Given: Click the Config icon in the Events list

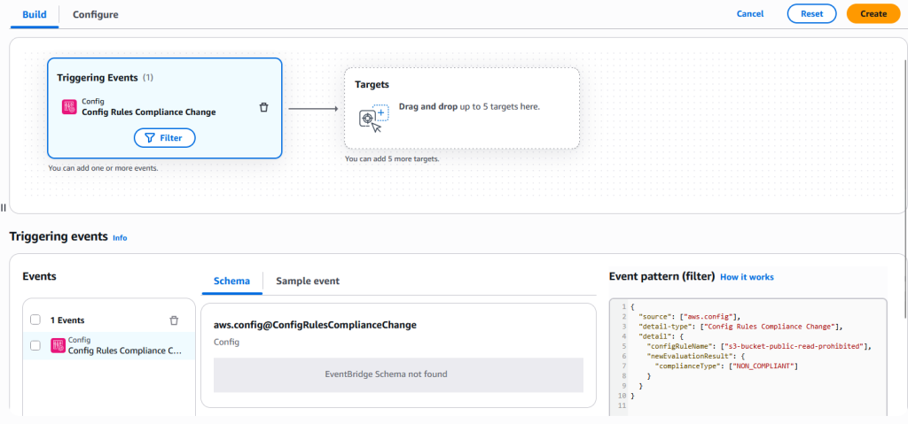Looking at the screenshot, I should [x=56, y=345].
